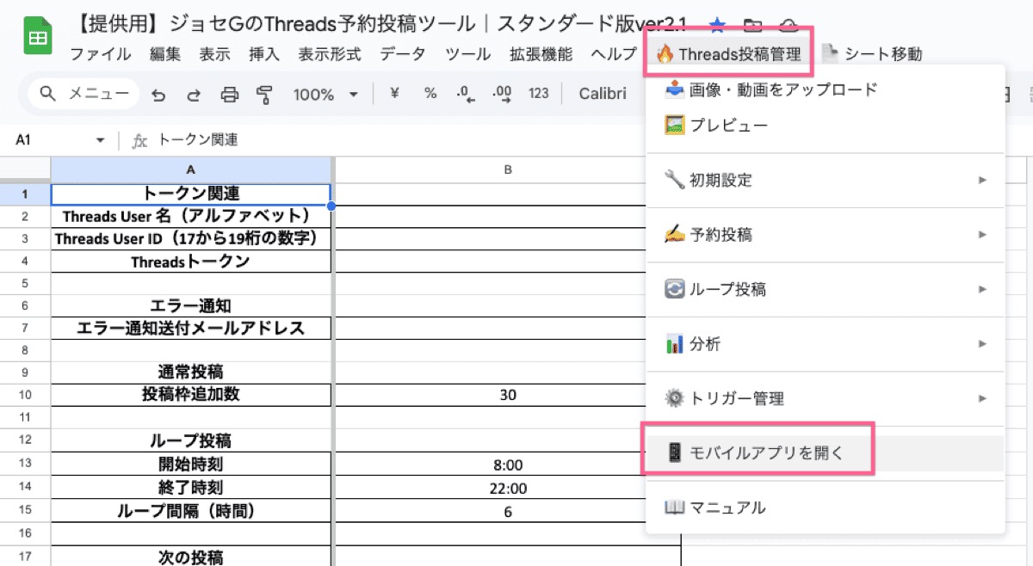The image size is (1033, 566).
Task: Check the cloud save status icon
Action: (788, 25)
